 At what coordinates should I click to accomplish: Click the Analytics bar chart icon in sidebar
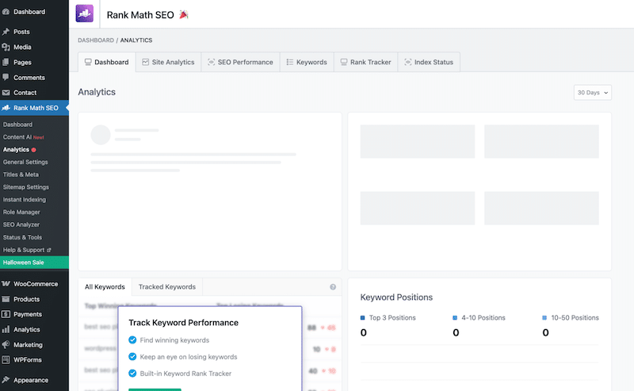click(x=6, y=329)
